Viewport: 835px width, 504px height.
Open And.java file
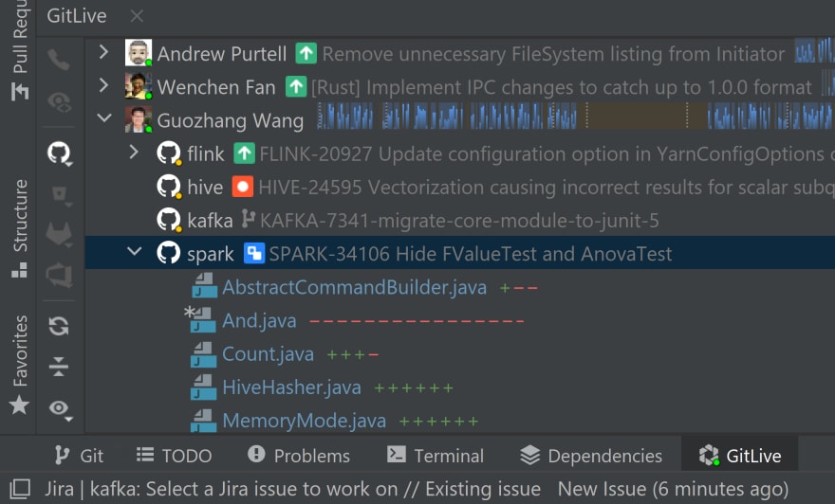click(x=259, y=321)
